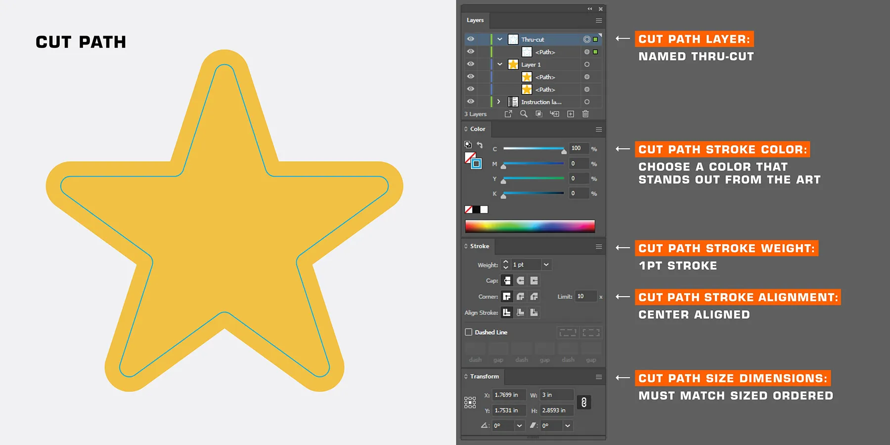Toggle the constrain width and height link
890x445 pixels.
click(x=584, y=402)
